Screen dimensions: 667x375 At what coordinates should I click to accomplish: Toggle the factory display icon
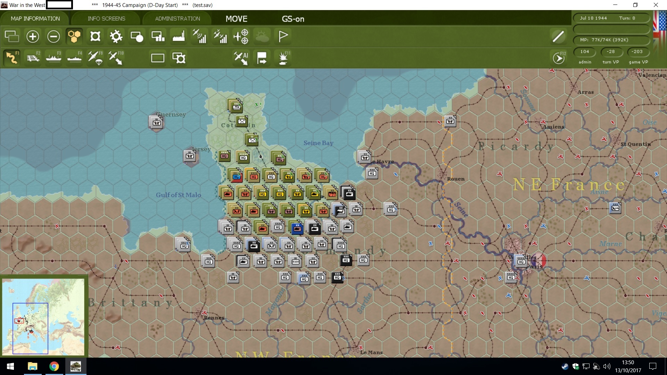[179, 36]
